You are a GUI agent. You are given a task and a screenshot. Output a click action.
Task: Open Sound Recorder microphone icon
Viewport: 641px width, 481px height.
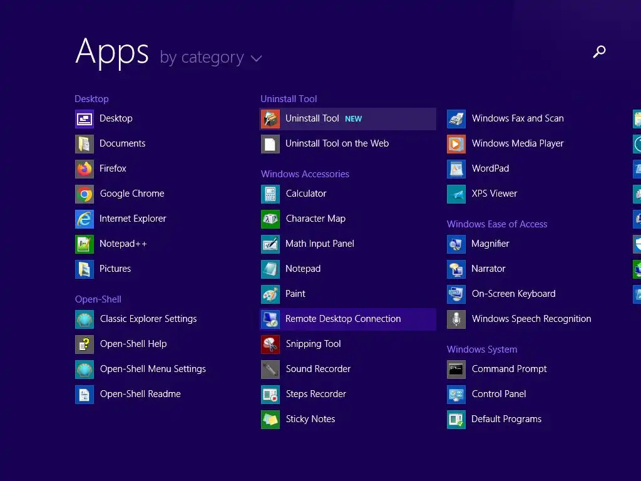270,369
